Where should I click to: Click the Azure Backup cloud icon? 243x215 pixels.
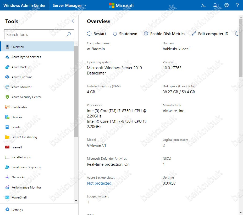[7, 67]
